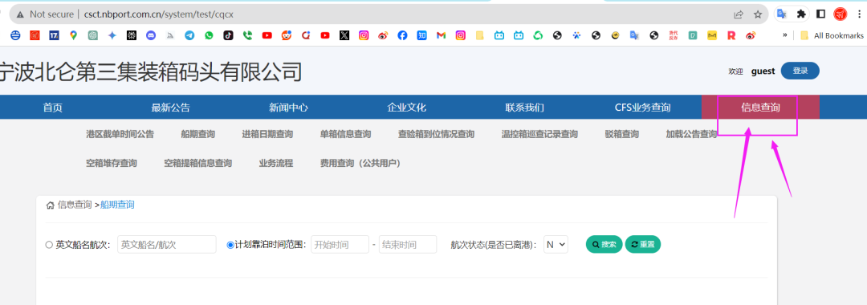The height and width of the screenshot is (305, 867).
Task: Open the X (Twitter) bookmark icon
Action: tap(344, 35)
